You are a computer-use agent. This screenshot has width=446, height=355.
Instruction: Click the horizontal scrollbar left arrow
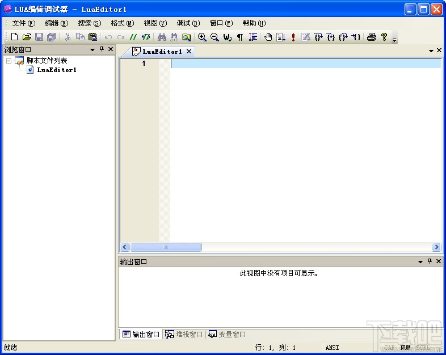click(x=125, y=247)
